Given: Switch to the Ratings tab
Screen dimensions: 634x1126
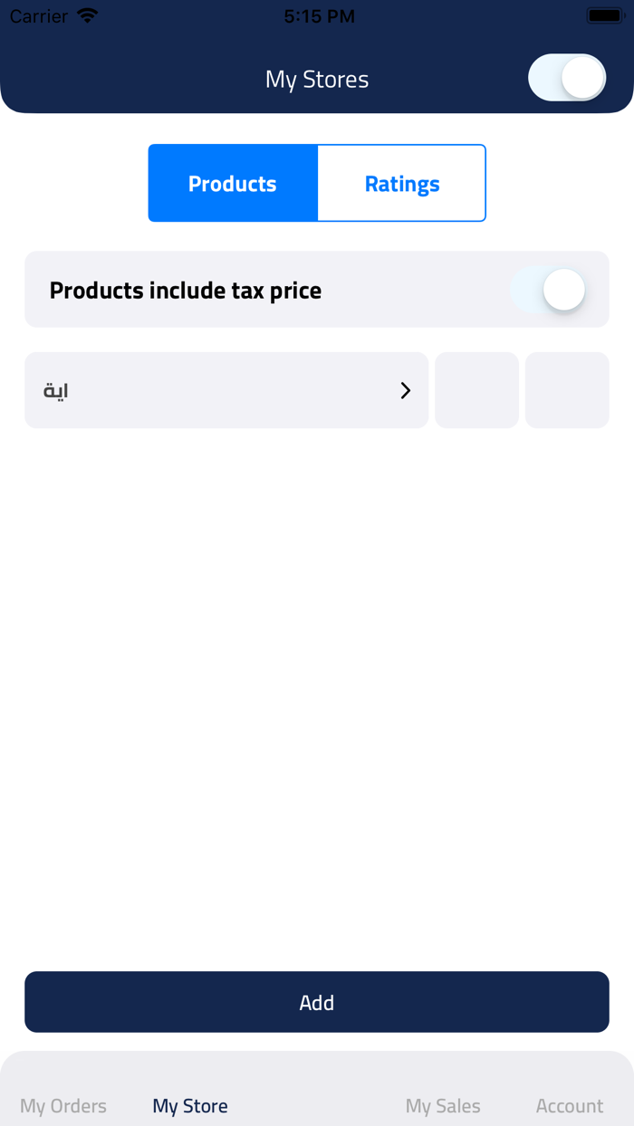Looking at the screenshot, I should pos(401,183).
